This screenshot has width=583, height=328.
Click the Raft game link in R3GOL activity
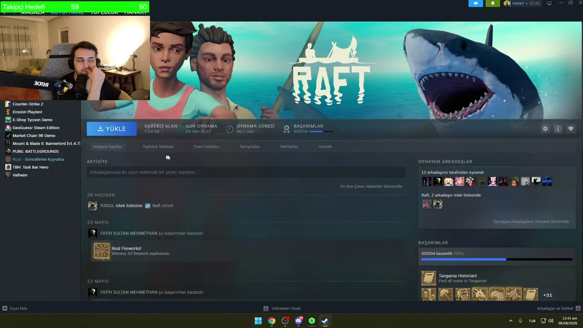pos(156,205)
